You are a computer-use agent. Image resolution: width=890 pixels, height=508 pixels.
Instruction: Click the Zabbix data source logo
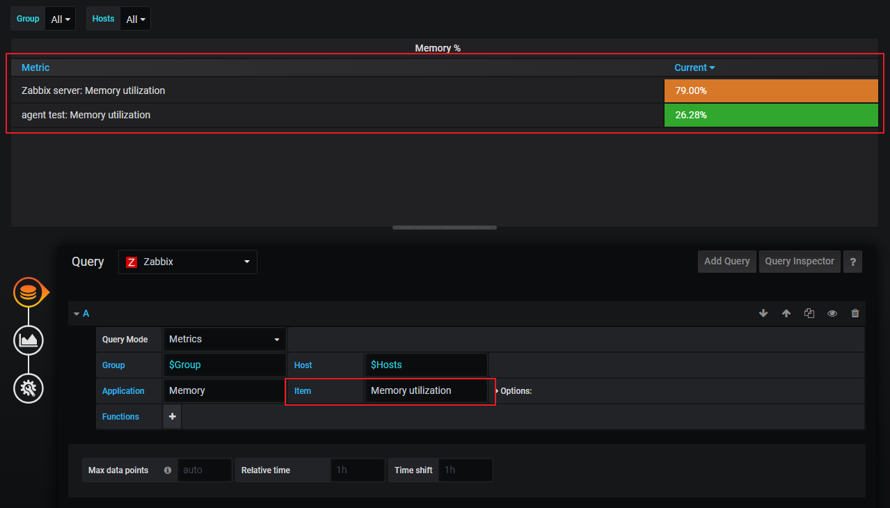(x=132, y=262)
